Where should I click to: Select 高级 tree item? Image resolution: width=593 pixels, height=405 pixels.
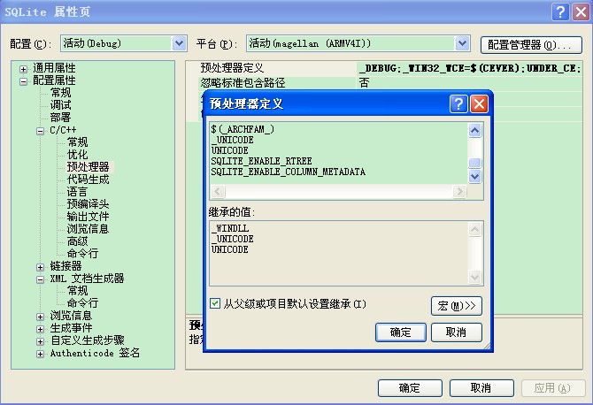[78, 241]
